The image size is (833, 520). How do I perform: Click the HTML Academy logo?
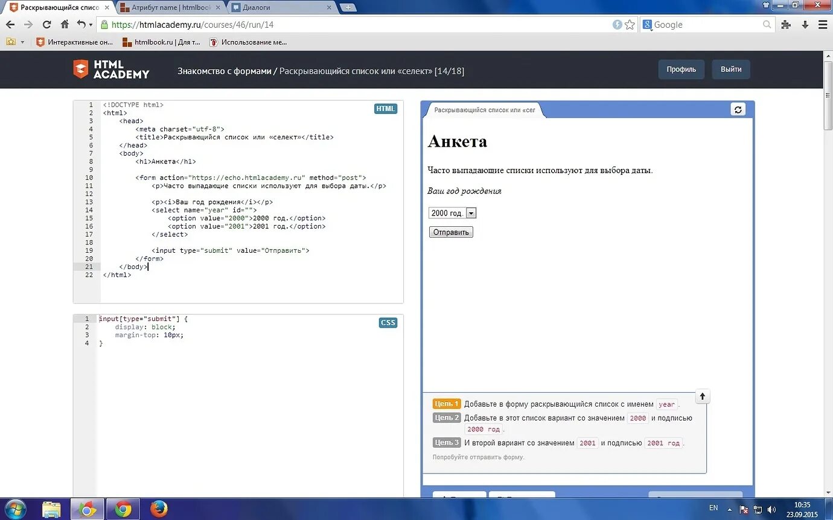(x=111, y=69)
